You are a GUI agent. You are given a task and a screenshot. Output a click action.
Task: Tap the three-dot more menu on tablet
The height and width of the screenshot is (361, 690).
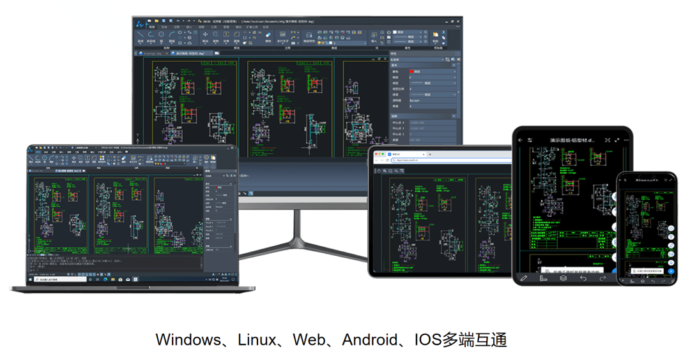click(x=625, y=140)
